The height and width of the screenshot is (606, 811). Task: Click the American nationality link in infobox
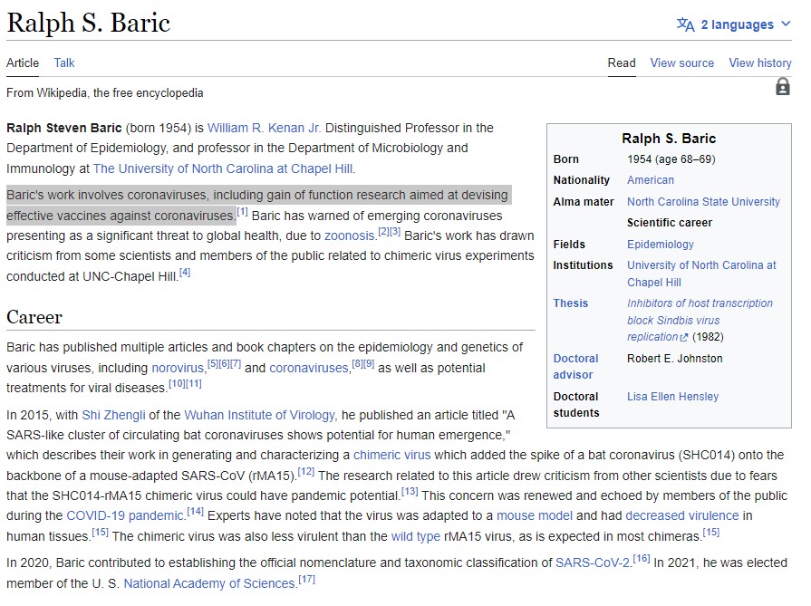point(650,180)
